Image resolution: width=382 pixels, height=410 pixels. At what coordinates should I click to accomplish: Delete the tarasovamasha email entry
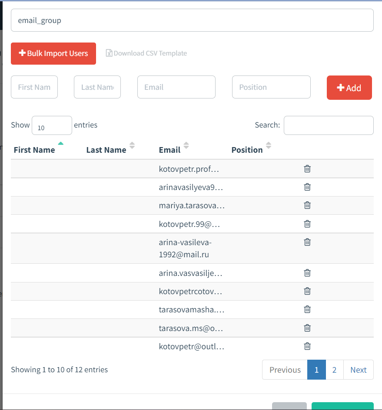(307, 309)
